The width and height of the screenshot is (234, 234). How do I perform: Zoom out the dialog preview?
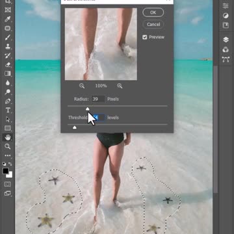tap(82, 86)
